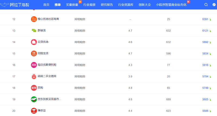
Task: Click the 云货优选 app icon
Action: tap(34, 42)
